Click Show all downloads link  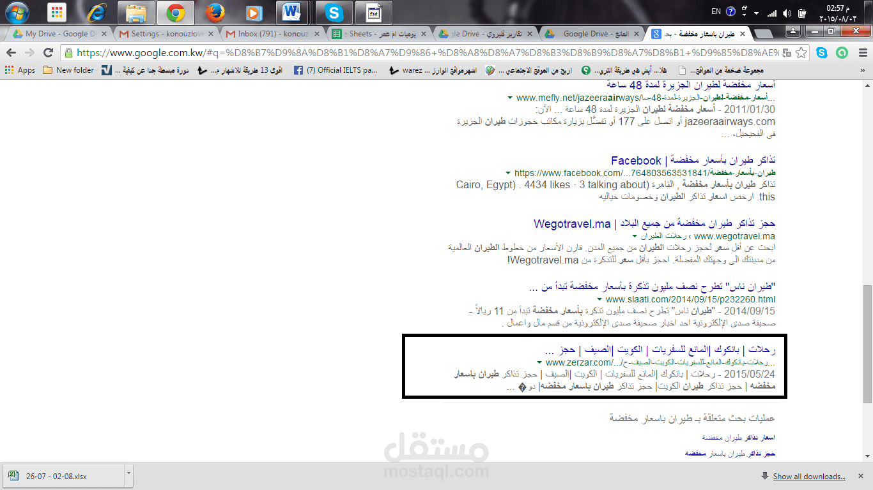tap(809, 477)
